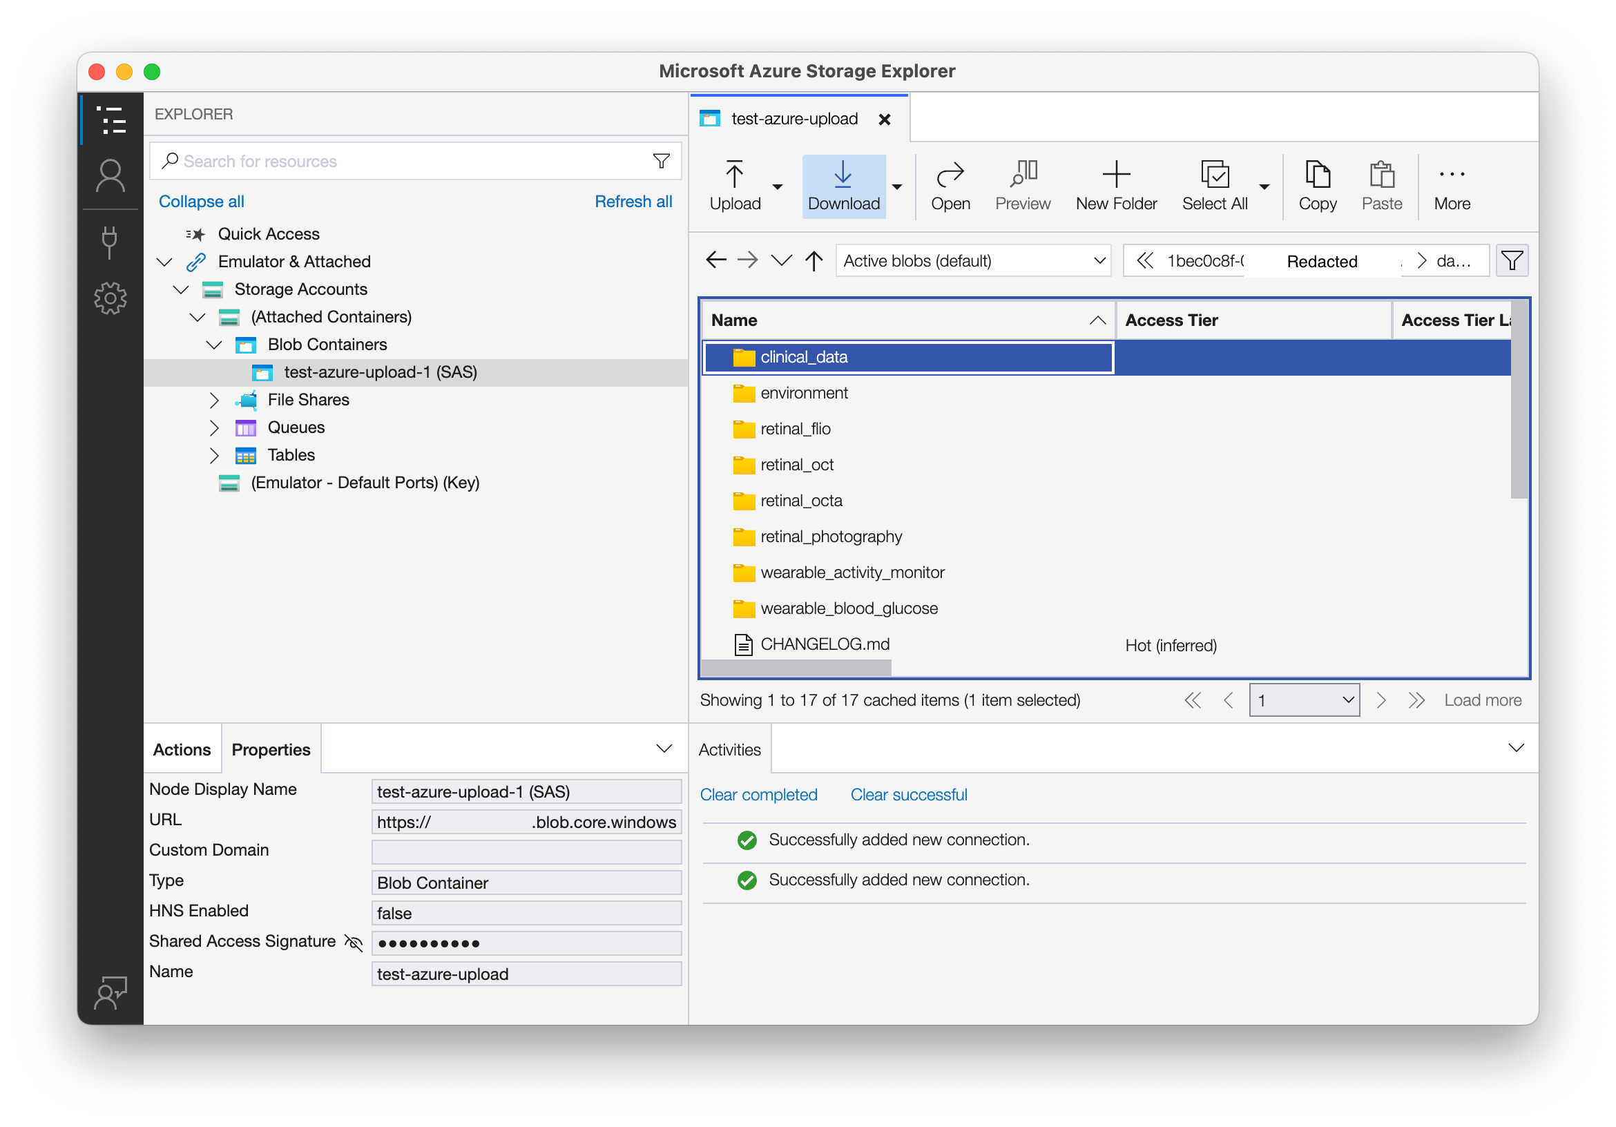The width and height of the screenshot is (1616, 1127).
Task: Collapse the Blob Containers tree node
Action: click(x=214, y=345)
